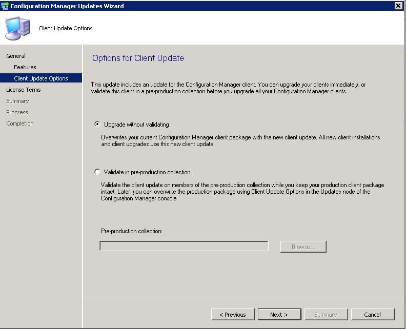
Task: Click the Pre-production collection label
Action: coord(132,231)
